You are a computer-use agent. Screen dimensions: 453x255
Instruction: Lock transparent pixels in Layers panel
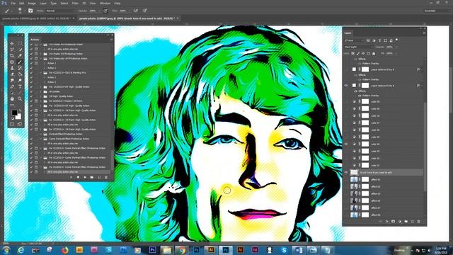(x=352, y=54)
